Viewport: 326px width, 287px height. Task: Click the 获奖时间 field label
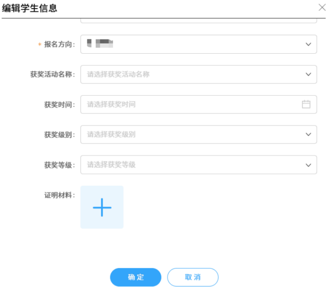click(x=59, y=105)
